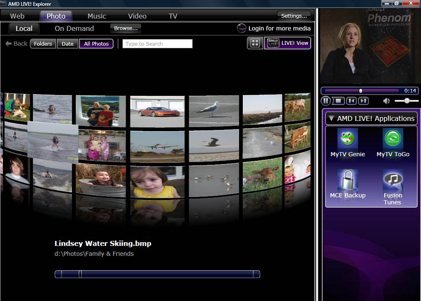Click Login for more media
This screenshot has width=421, height=301.
click(279, 28)
